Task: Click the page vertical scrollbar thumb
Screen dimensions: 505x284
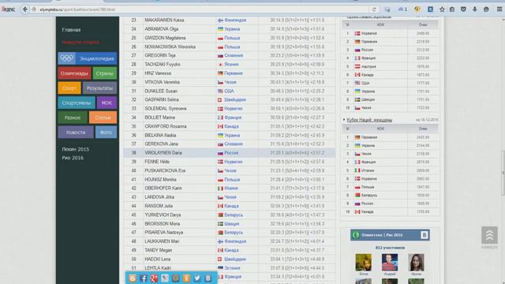Action: [503, 173]
